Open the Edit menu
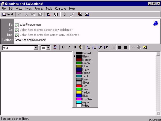Screen dimensions: 161x121 tap(11, 9)
